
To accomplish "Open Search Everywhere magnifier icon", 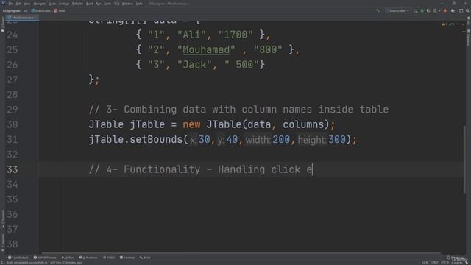I will pyautogui.click(x=467, y=10).
